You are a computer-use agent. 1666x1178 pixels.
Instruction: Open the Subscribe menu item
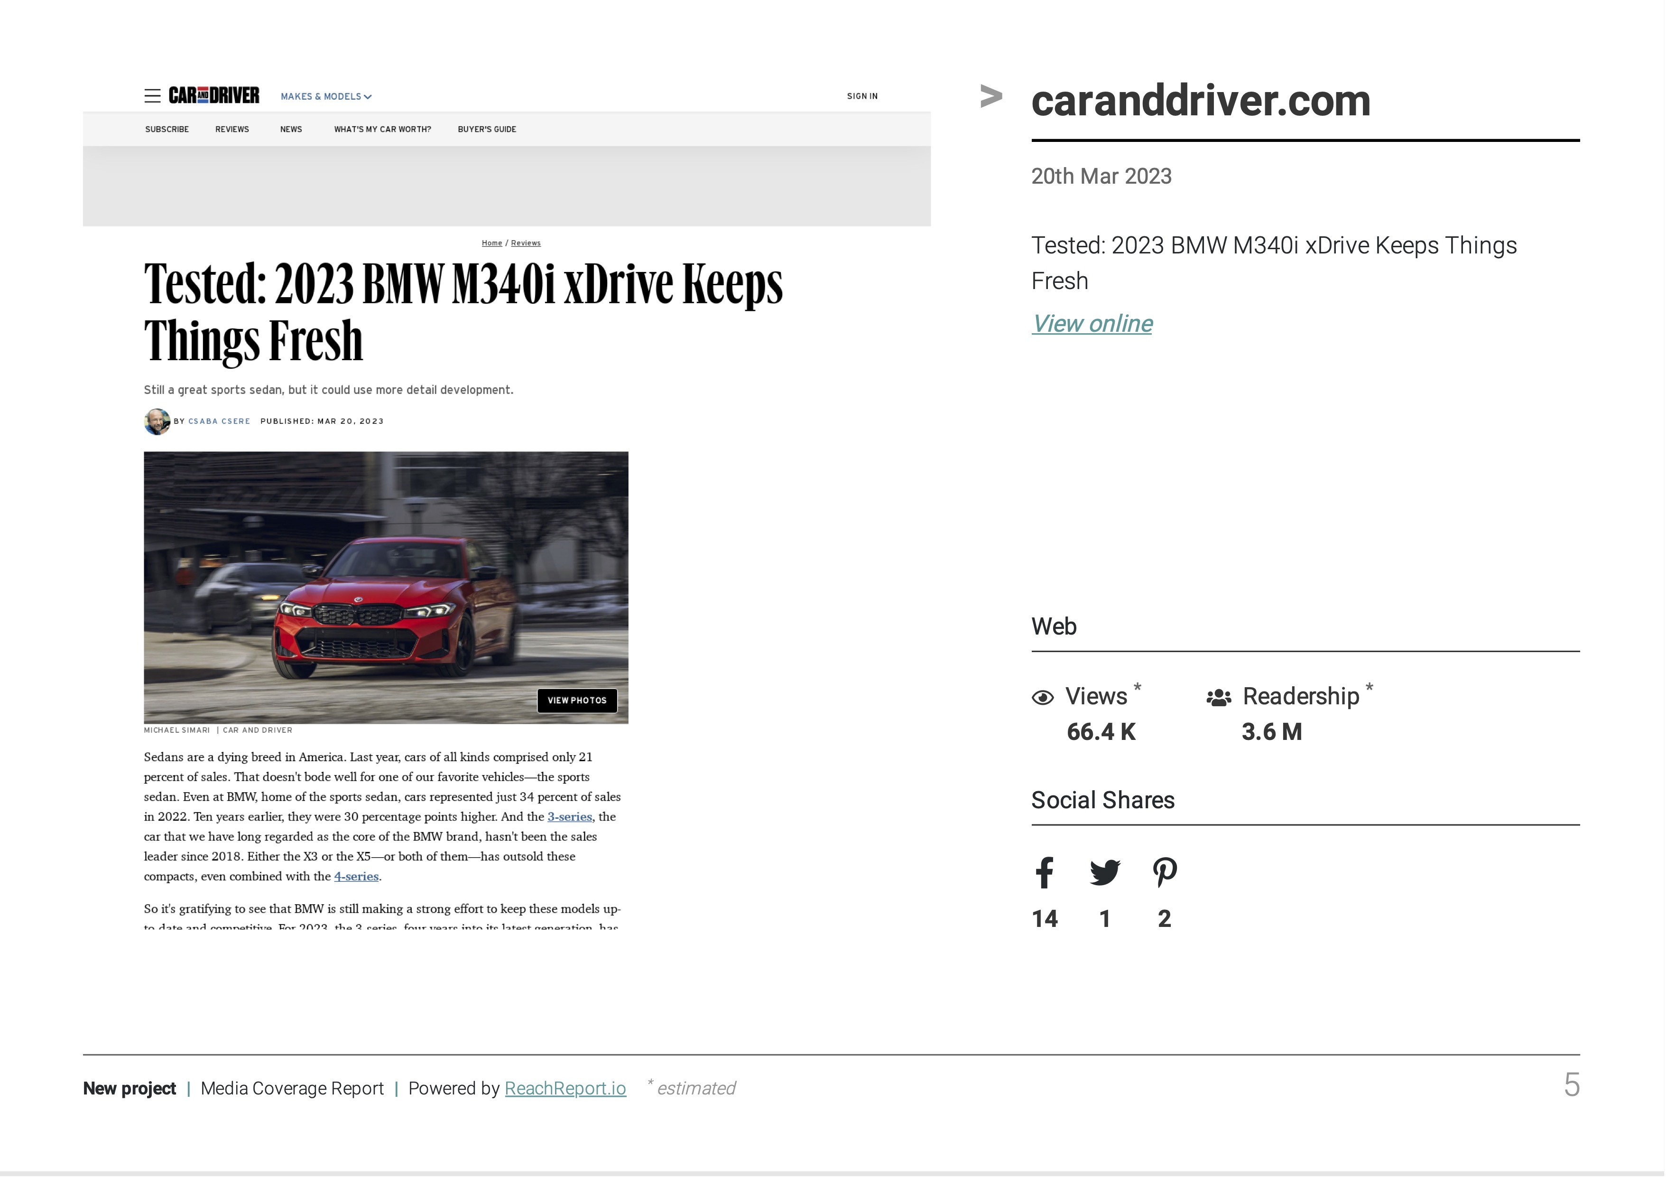point(167,129)
